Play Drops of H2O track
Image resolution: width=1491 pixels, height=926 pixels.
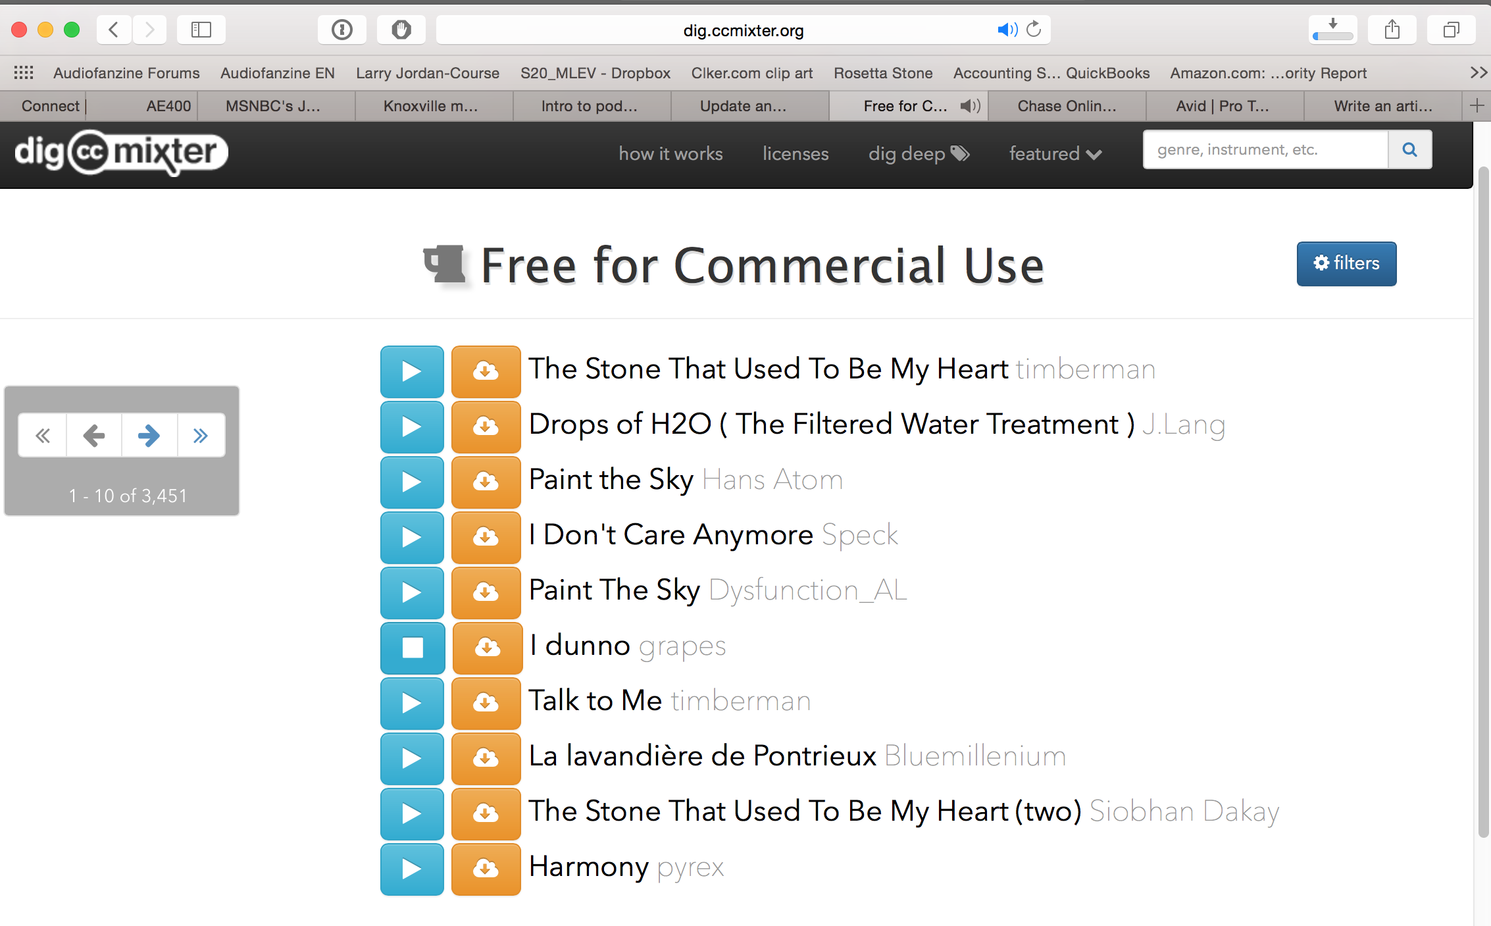coord(412,426)
